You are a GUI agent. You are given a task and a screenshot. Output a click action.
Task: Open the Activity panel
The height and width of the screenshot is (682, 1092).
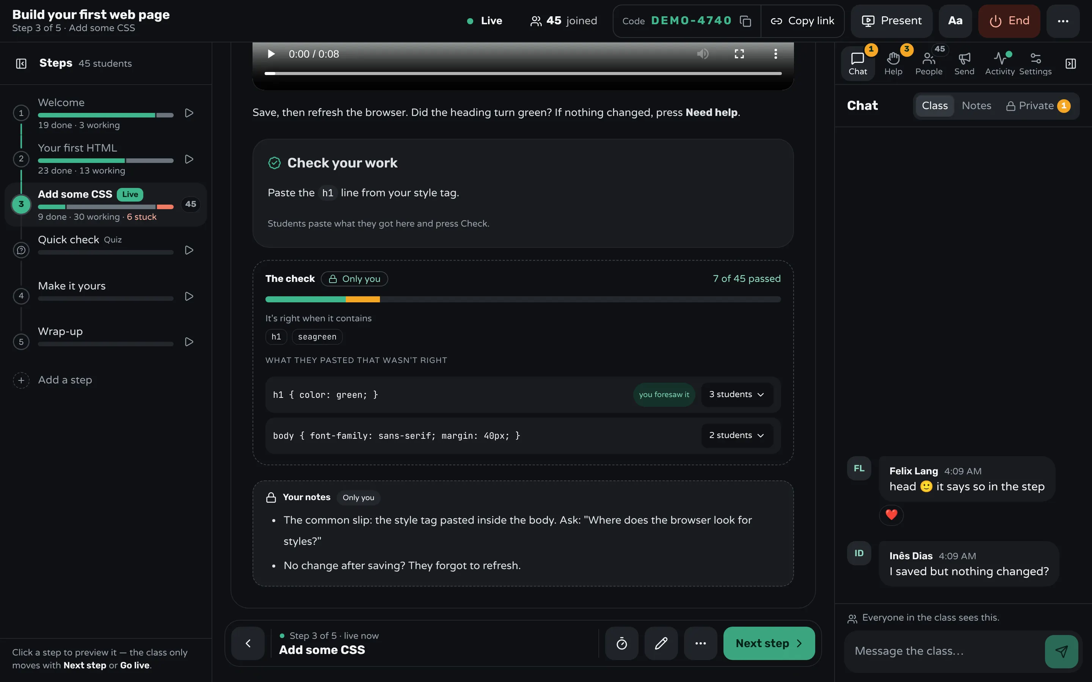[999, 64]
